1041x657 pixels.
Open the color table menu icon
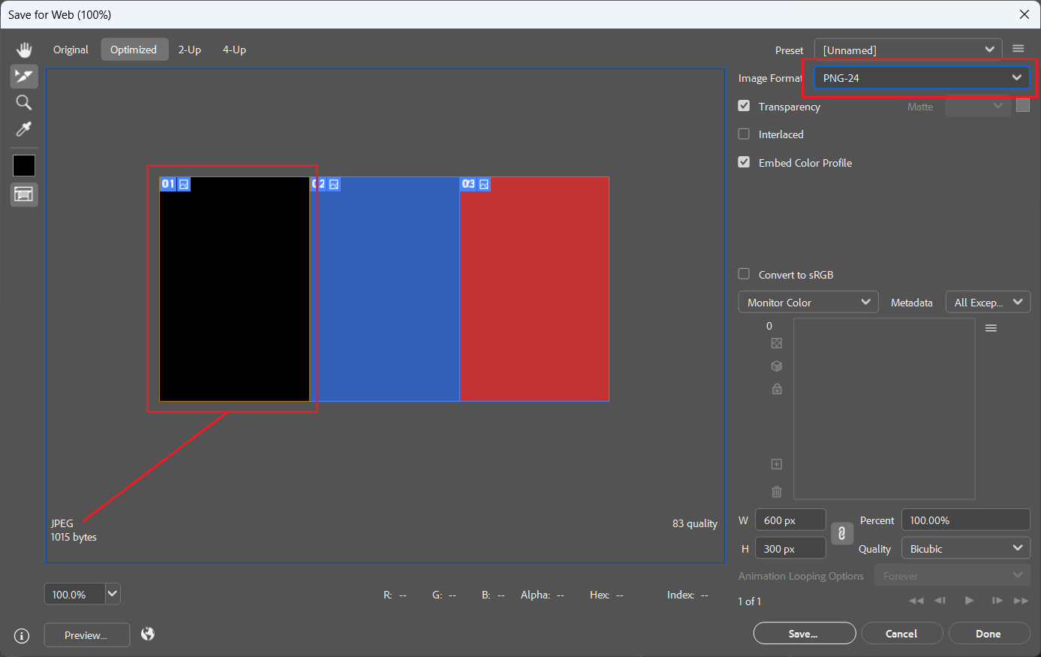991,328
